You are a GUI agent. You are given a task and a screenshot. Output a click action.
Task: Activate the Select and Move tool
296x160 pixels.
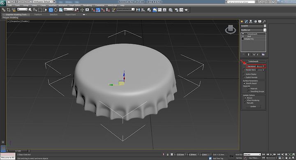pyautogui.click(x=51, y=9)
